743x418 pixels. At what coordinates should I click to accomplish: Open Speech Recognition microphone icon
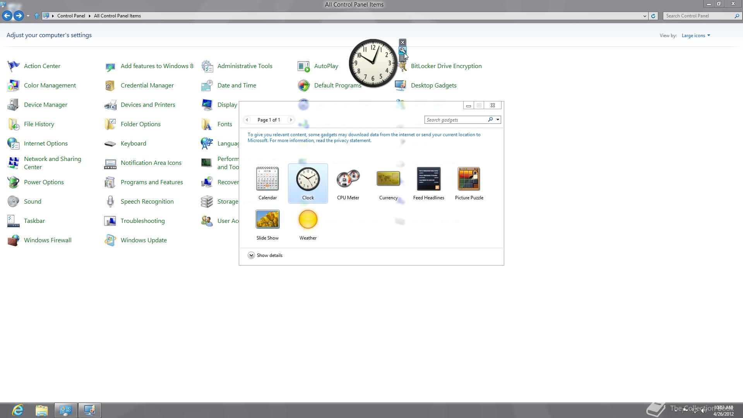click(110, 202)
